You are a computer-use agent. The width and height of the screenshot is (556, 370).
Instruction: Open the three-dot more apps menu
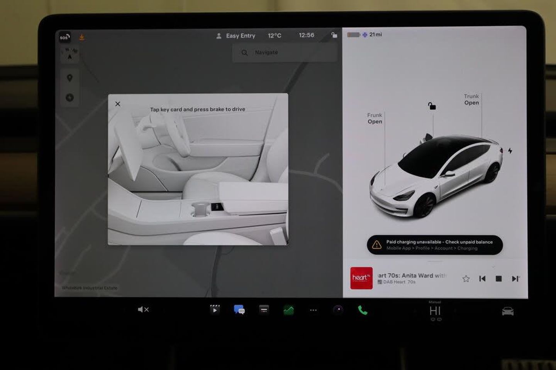313,310
